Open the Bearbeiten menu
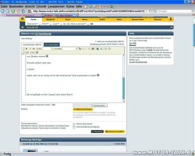This screenshot has width=195, height=156. [x=16, y=7]
